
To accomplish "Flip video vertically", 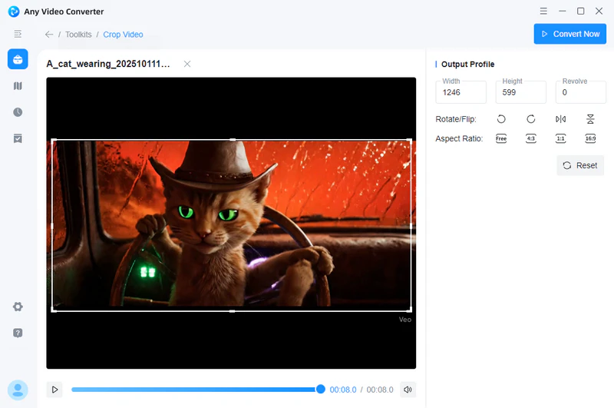I will point(590,119).
